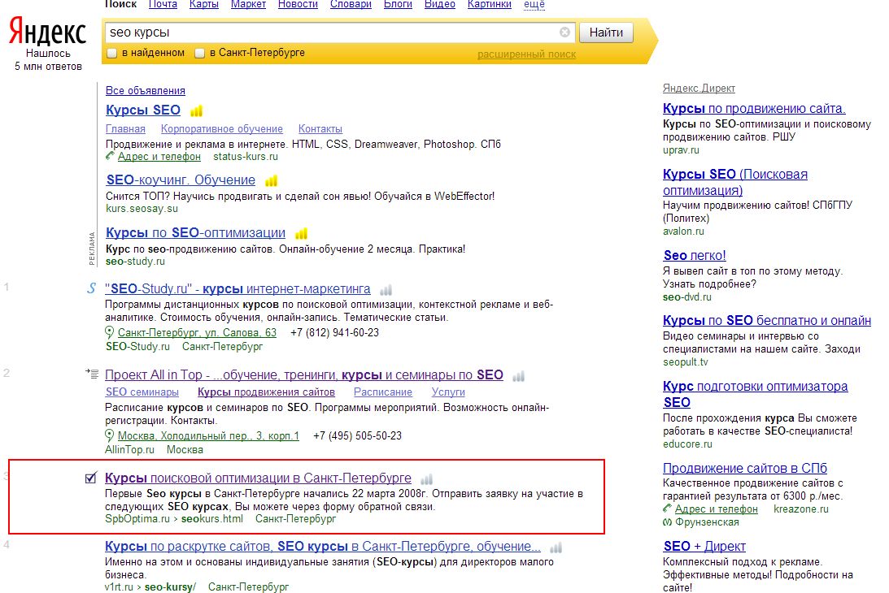
Task: Click gray bar icon by Курсы поисковой оптимизации
Action: [427, 479]
